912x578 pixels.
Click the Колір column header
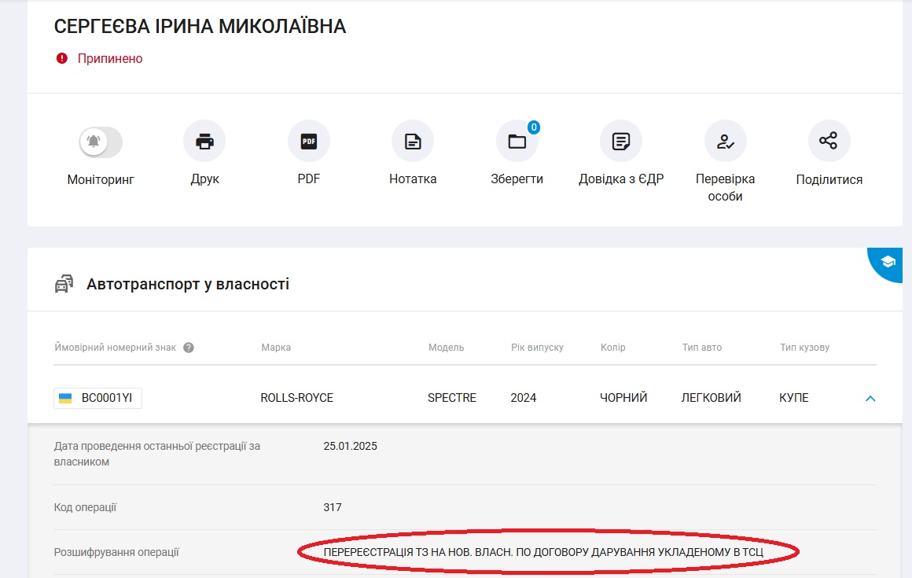pos(612,348)
